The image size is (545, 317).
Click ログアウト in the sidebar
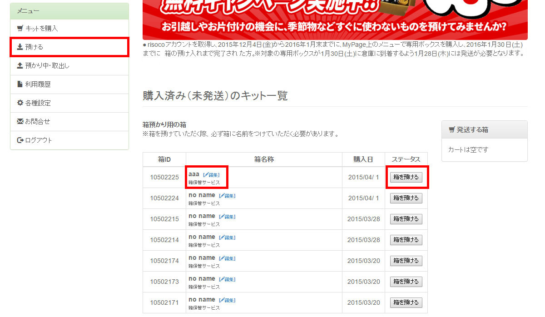(x=69, y=140)
